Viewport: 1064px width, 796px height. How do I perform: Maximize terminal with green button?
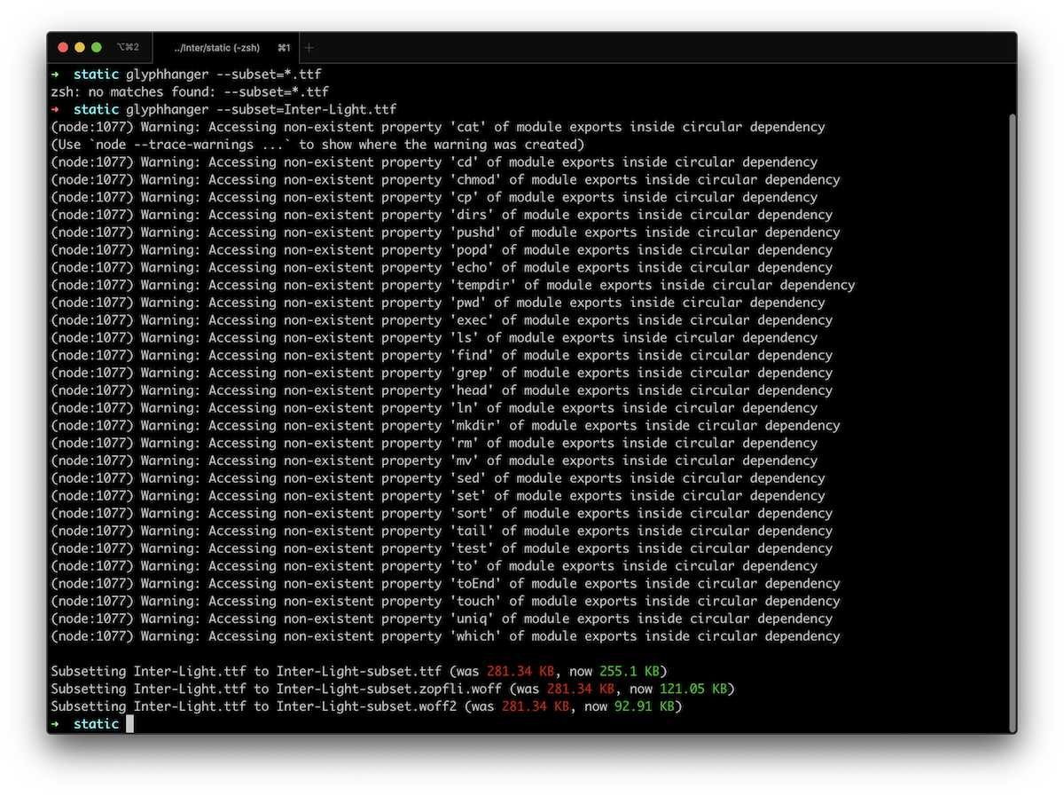click(97, 47)
